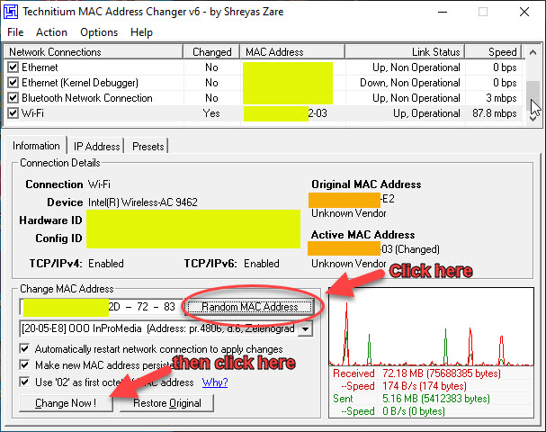Click the network traffic graph
The image size is (546, 432).
(x=431, y=327)
